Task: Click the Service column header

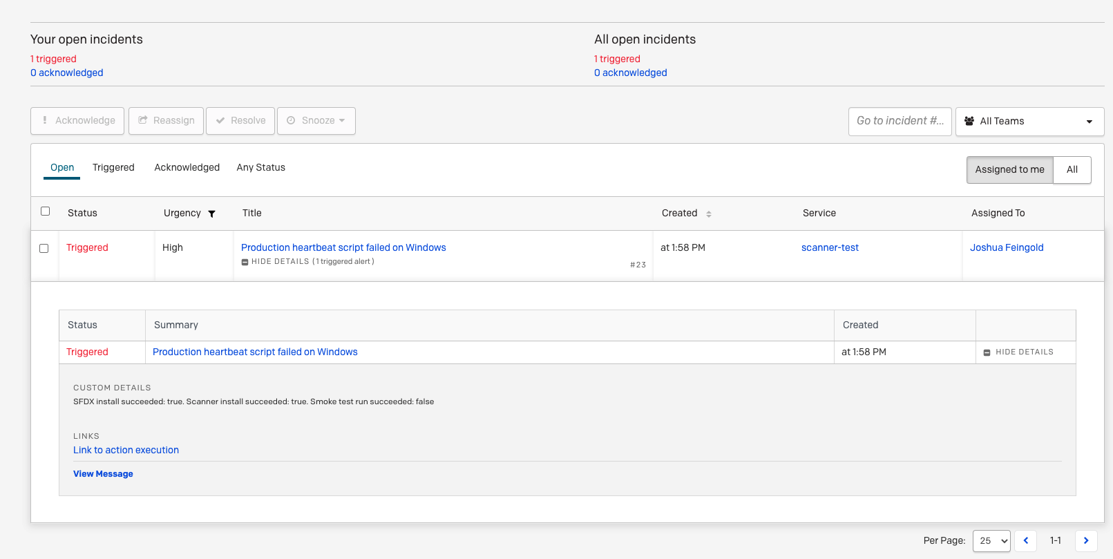Action: point(819,214)
